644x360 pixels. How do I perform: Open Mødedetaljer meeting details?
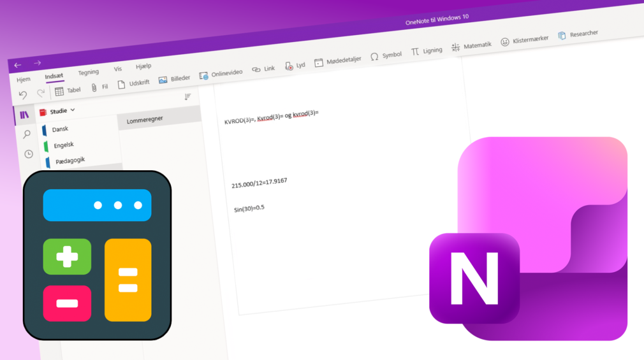(319, 62)
